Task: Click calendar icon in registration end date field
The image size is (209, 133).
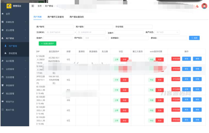Action: (79, 32)
